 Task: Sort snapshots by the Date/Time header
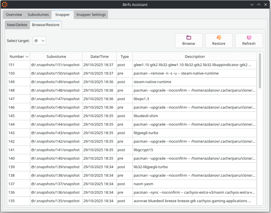coord(99,56)
